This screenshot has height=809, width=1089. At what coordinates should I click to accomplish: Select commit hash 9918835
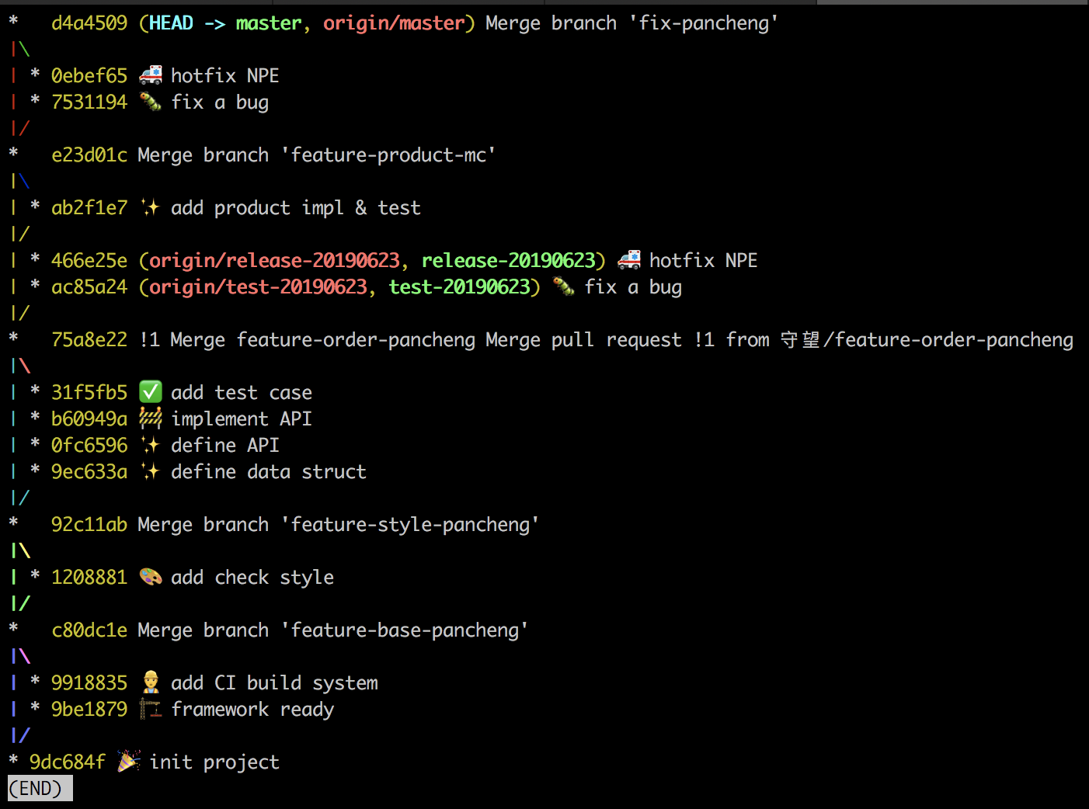click(x=89, y=682)
